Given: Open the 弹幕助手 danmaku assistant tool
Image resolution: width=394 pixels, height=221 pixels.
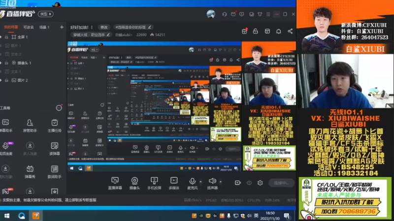Looking at the screenshot, I should pyautogui.click(x=5, y=126).
